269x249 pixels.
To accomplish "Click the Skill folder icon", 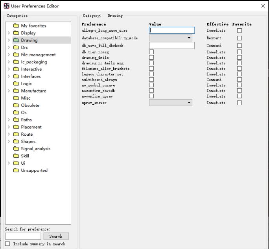I will (16, 156).
